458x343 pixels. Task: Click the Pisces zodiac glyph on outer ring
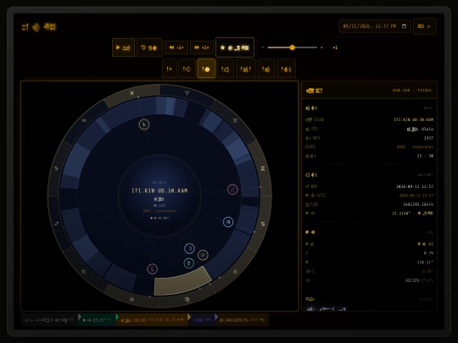tap(132, 93)
